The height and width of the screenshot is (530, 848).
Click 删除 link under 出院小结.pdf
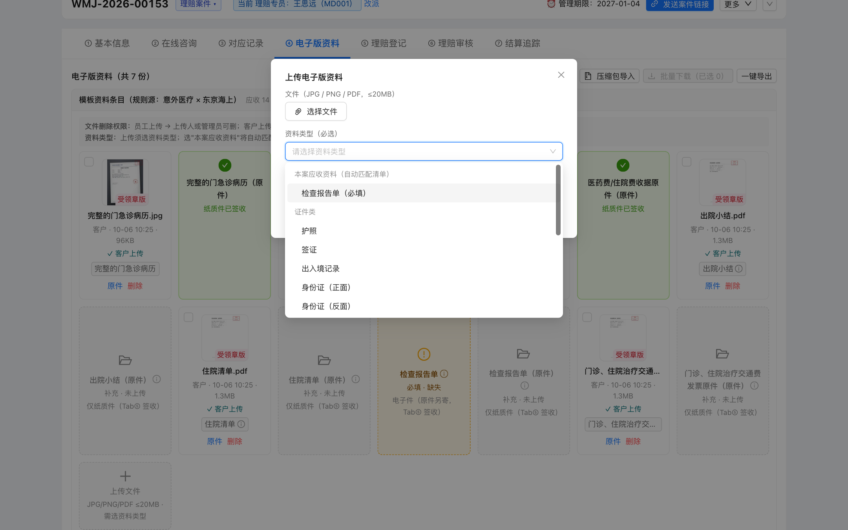[x=733, y=286]
